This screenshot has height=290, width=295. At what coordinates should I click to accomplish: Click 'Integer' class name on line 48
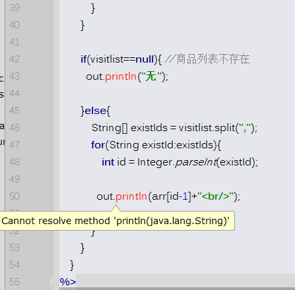[155, 162]
